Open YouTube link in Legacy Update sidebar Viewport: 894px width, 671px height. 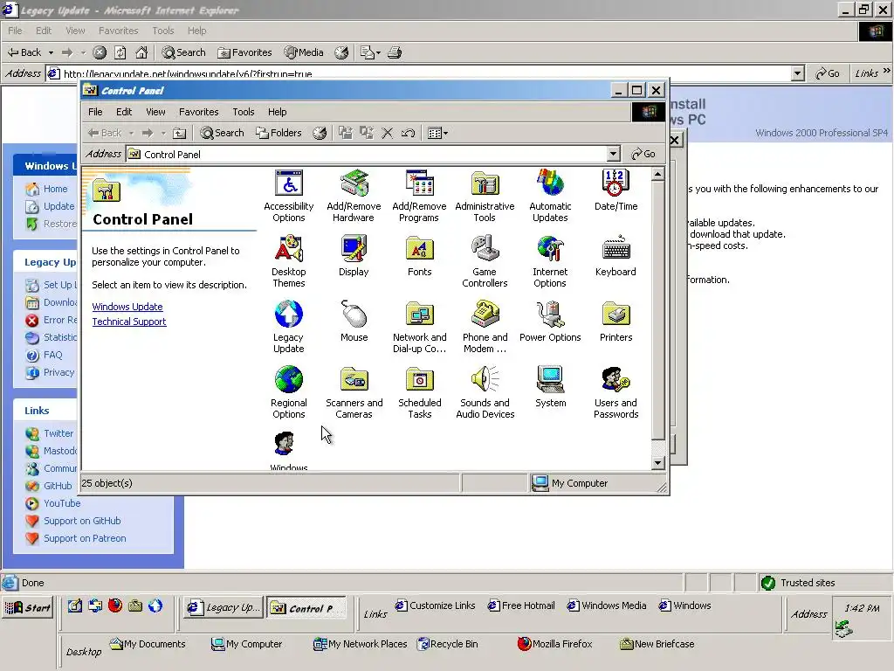(x=62, y=503)
